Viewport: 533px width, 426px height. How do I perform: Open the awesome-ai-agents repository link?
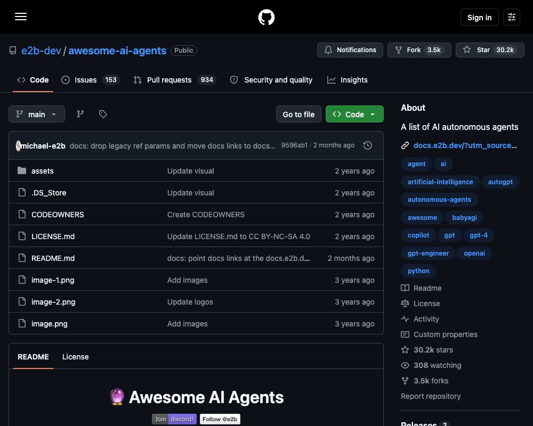pos(117,51)
